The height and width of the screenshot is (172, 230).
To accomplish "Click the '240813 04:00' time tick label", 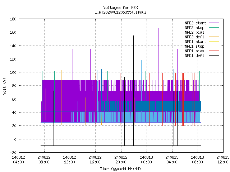I will tap(172, 160).
